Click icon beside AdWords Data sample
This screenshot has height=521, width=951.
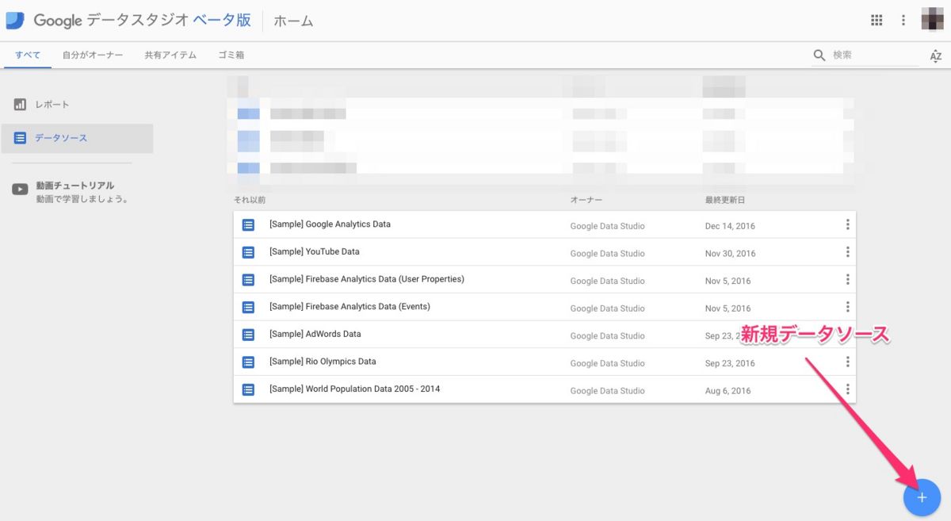point(248,335)
